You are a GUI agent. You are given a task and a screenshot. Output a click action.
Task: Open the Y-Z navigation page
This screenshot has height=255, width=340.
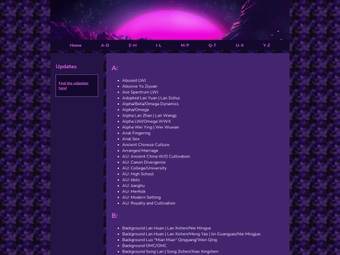[266, 45]
